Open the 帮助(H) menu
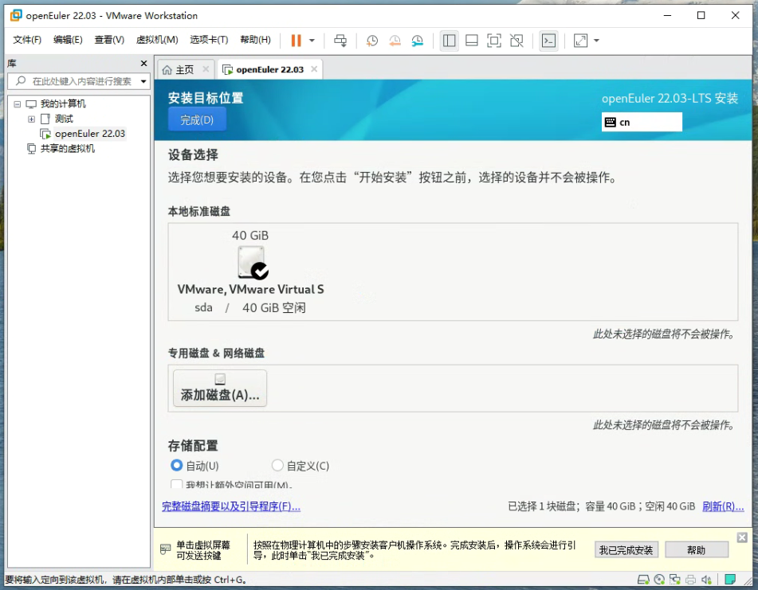Screen dimensions: 758x590 255,40
